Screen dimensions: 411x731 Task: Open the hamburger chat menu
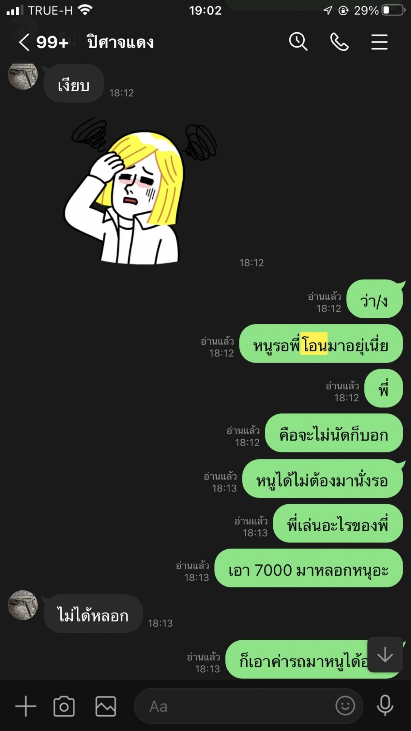pyautogui.click(x=380, y=42)
